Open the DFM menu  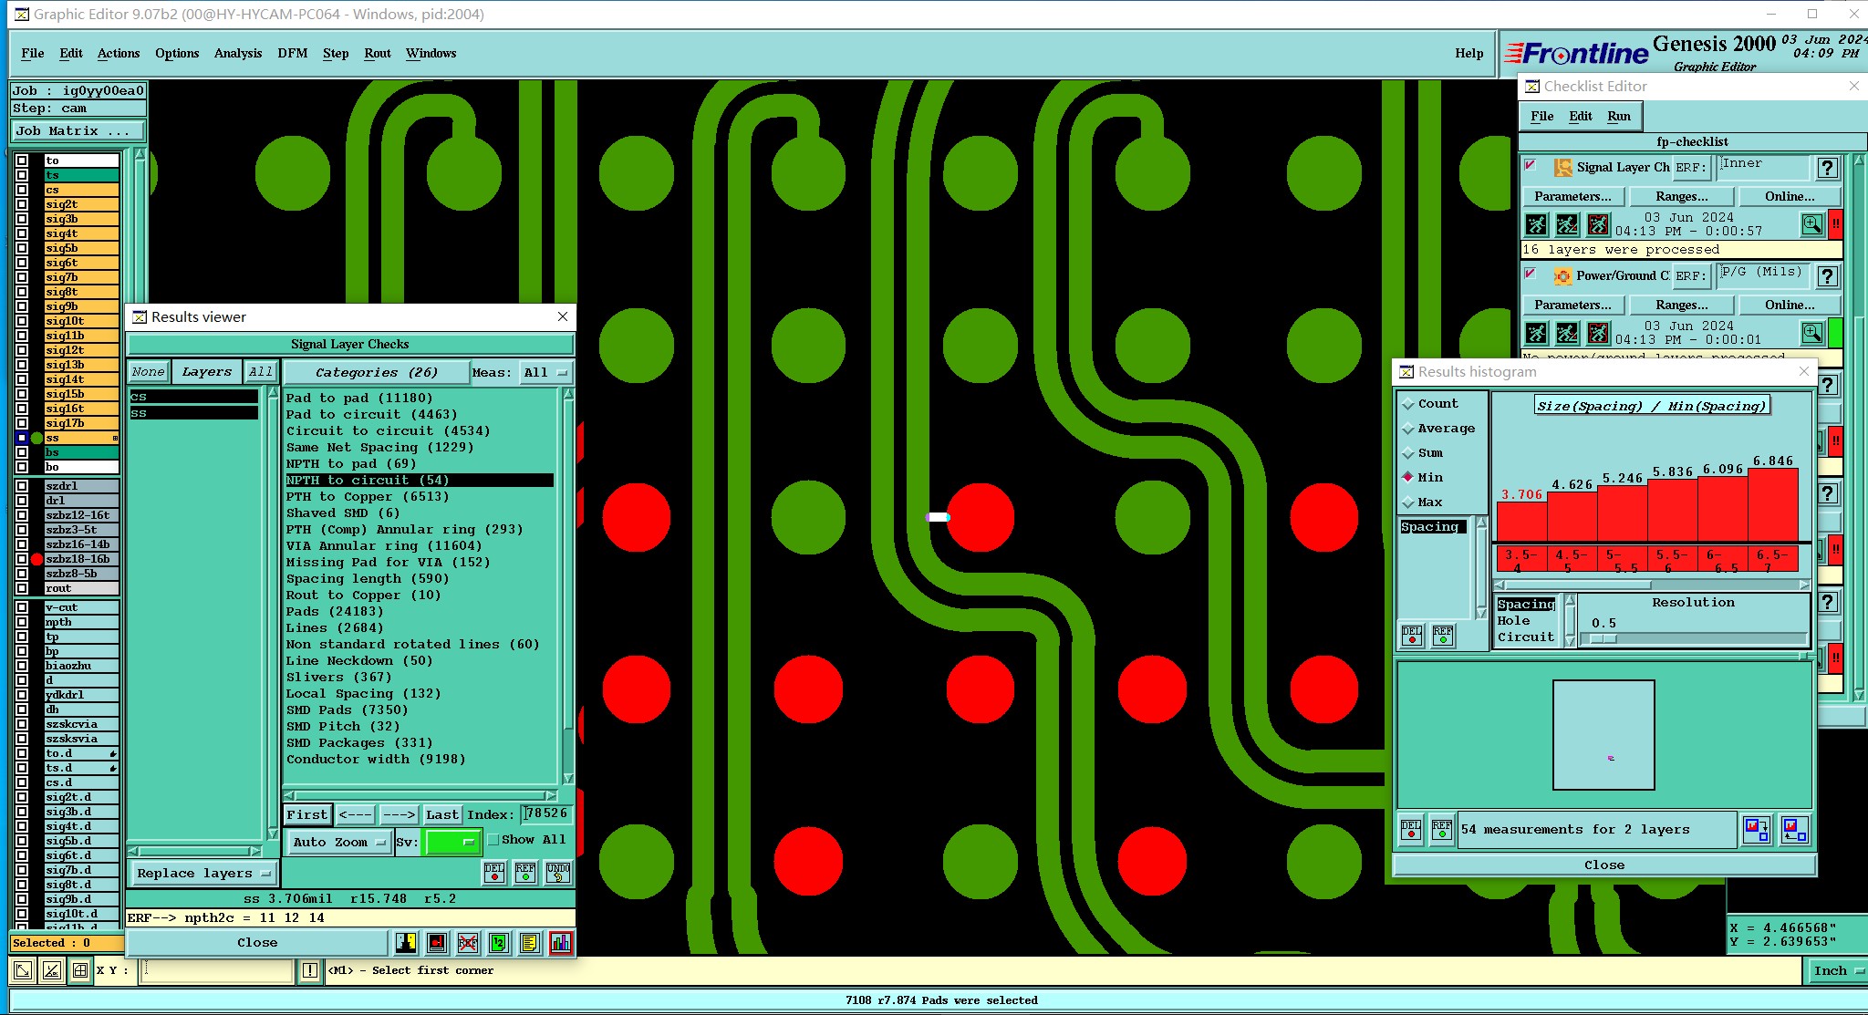(x=293, y=53)
